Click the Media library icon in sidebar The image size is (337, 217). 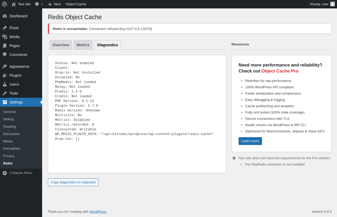[x=5, y=37]
